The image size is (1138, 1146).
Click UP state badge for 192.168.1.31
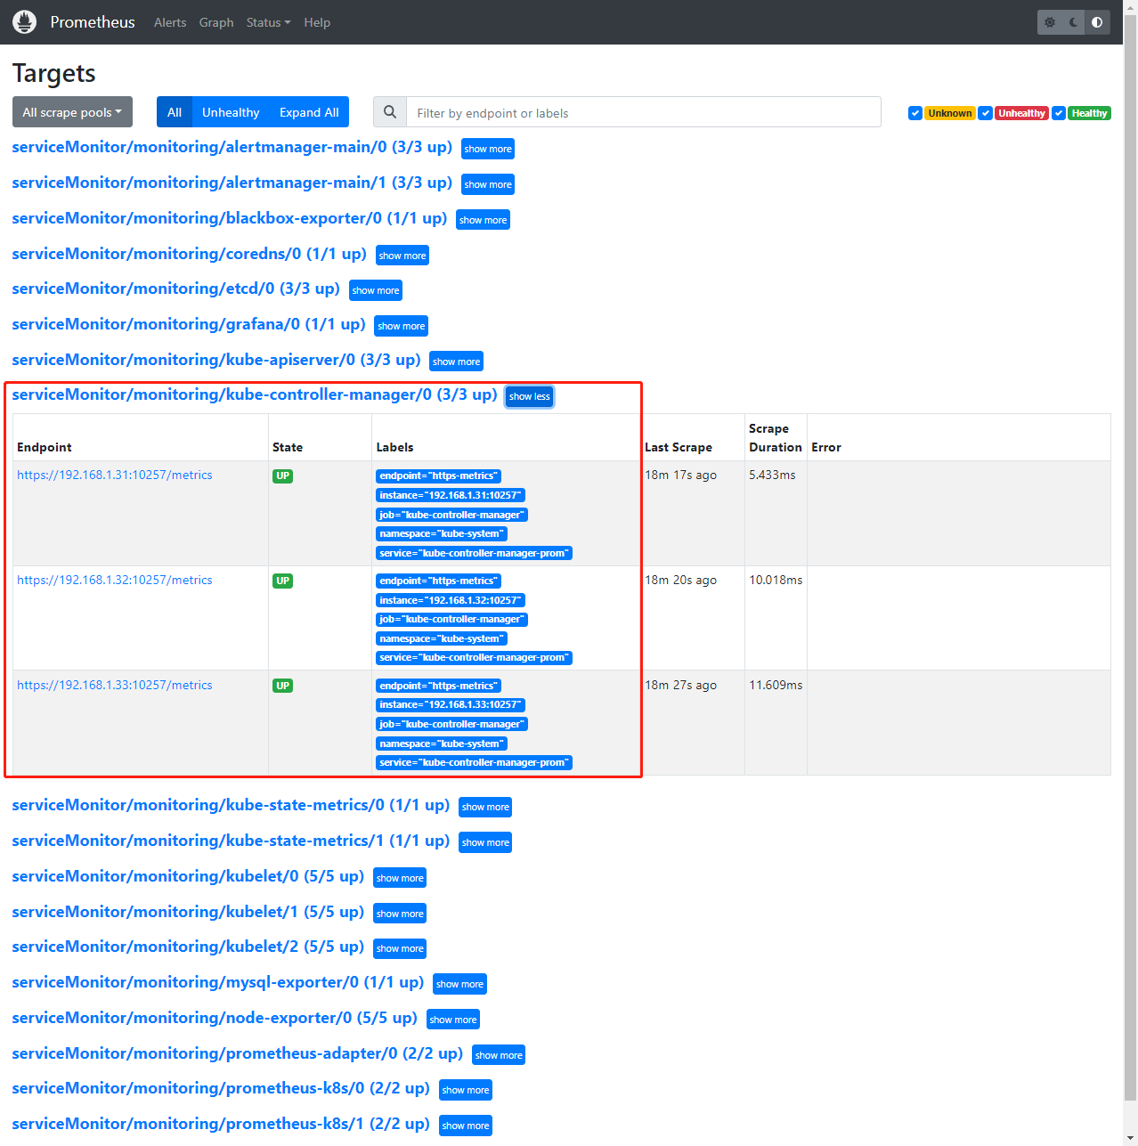pos(282,476)
